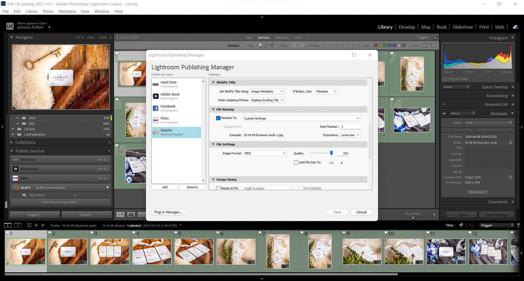The height and width of the screenshot is (281, 524).
Task: Cancel the Publishing Manager dialog
Action: [362, 212]
